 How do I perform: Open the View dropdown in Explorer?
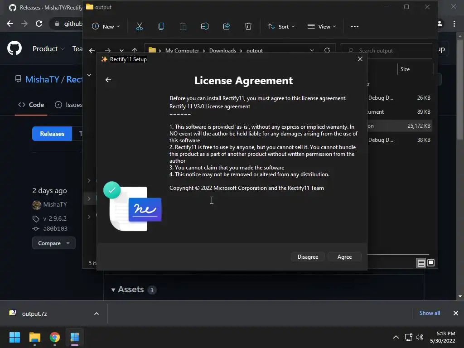click(x=322, y=27)
